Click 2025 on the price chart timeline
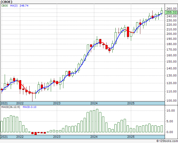178x143 pixels. tap(131, 103)
